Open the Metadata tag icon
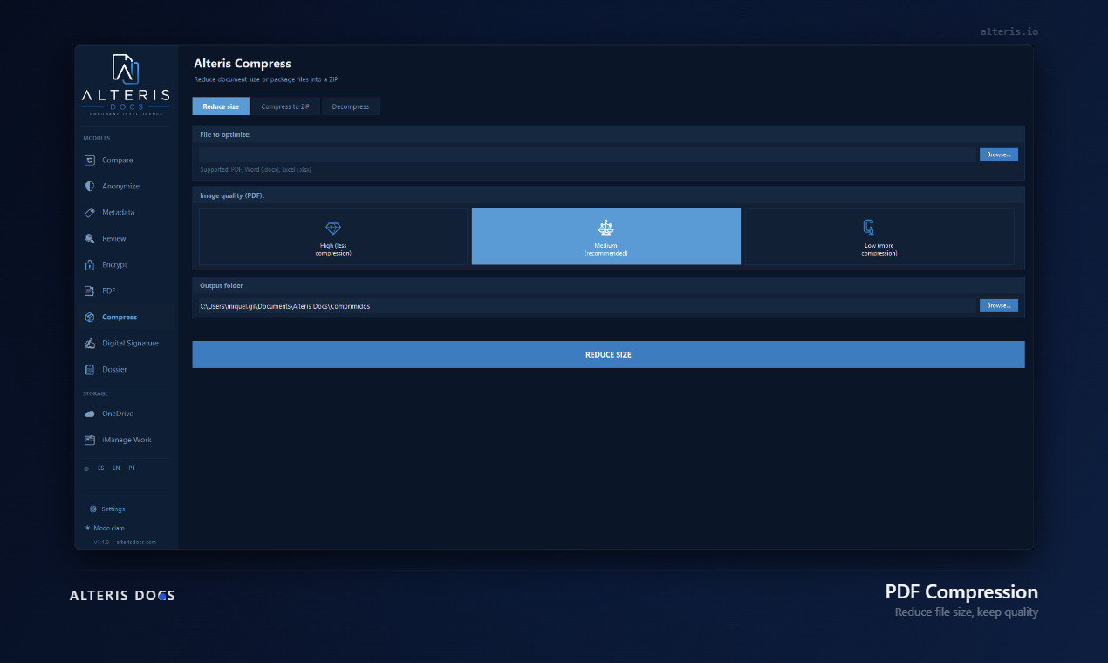 click(90, 213)
